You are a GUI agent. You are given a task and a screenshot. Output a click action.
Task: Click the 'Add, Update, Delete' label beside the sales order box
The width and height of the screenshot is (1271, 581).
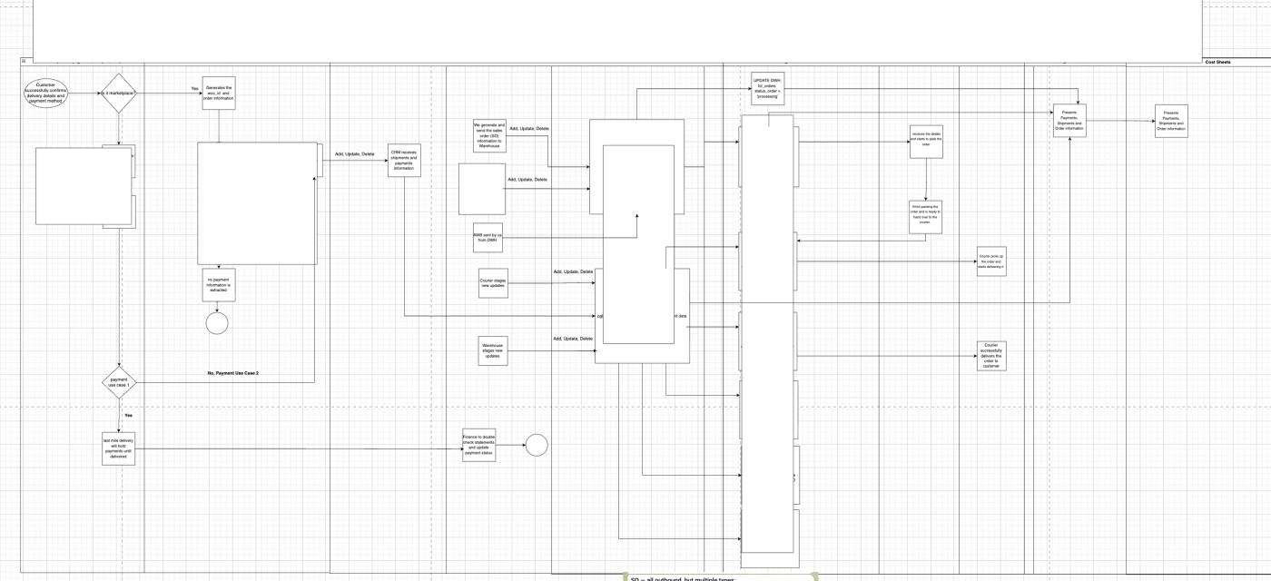pyautogui.click(x=529, y=129)
